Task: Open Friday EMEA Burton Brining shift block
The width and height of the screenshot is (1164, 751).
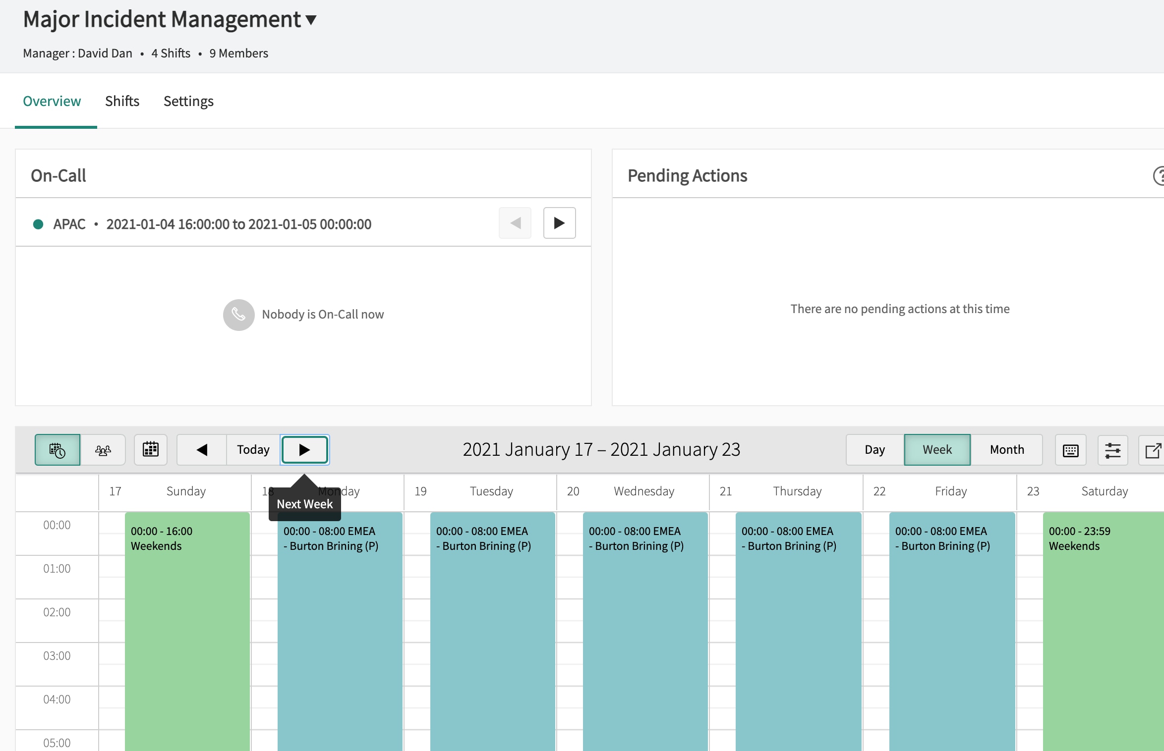Action: (952, 632)
